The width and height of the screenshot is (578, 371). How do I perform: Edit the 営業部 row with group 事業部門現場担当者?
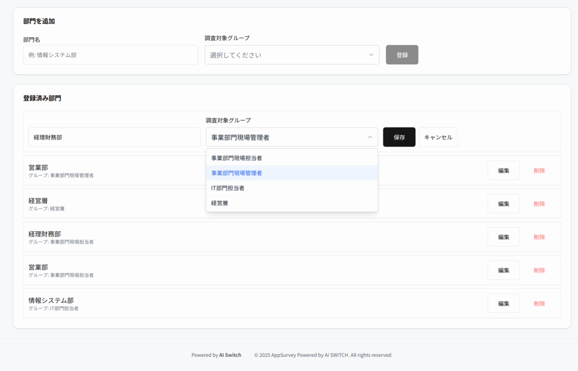coord(503,270)
